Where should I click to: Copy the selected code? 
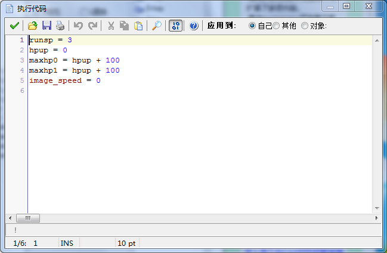pos(124,26)
